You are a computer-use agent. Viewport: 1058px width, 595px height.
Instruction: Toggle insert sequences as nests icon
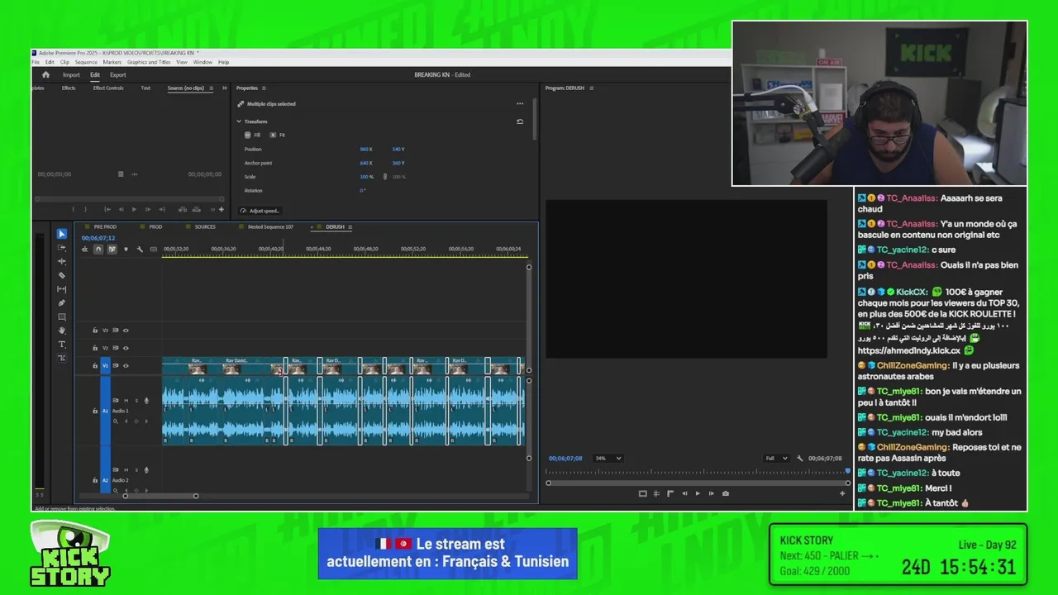click(x=84, y=249)
